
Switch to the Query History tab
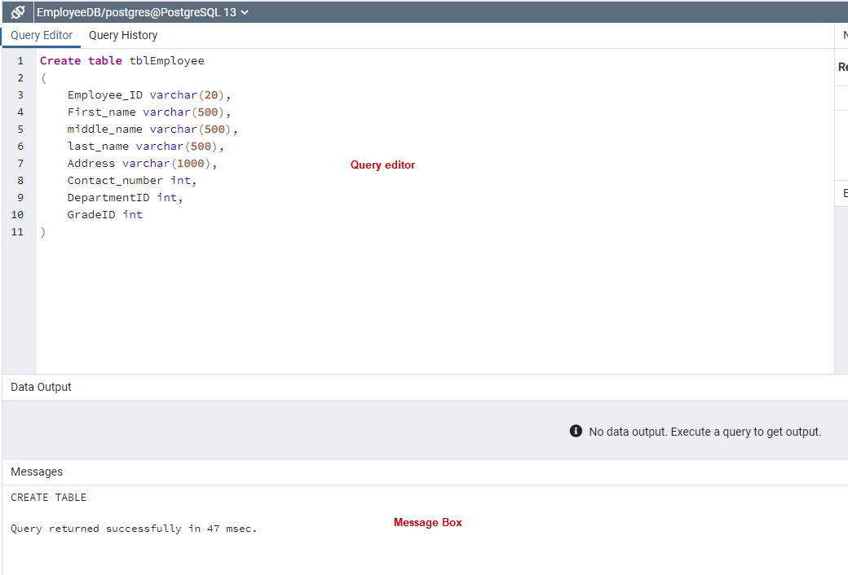click(123, 35)
